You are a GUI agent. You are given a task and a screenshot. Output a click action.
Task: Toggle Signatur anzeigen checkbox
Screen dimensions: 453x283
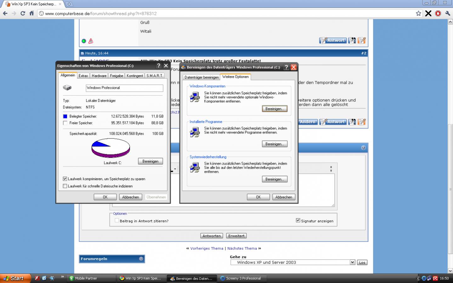click(x=298, y=220)
